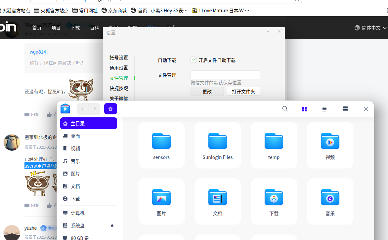Screen dimensions: 388x240
Task: Eject the 系统盘 drive
Action: click(112, 225)
